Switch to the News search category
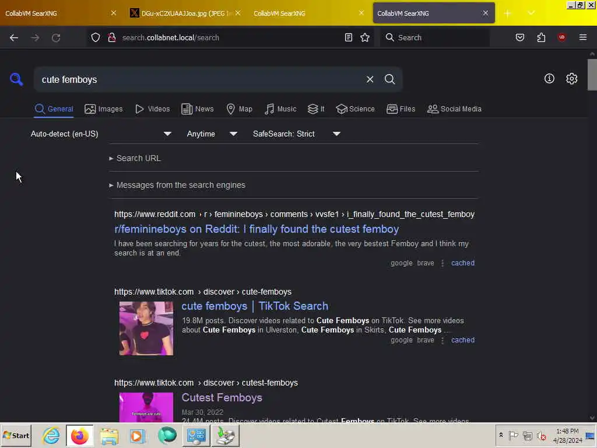 coord(198,109)
